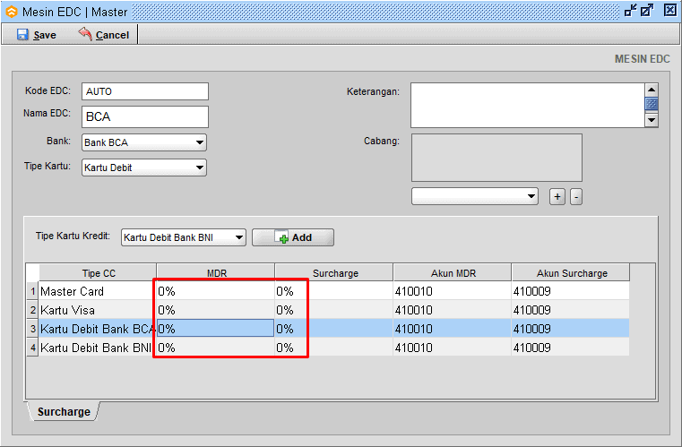Click the Kode EDC input field
The image size is (682, 447).
pyautogui.click(x=145, y=91)
